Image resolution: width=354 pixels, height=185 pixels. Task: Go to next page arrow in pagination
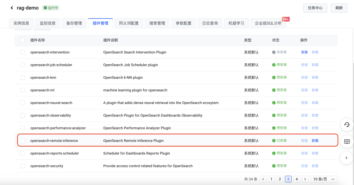point(305,179)
